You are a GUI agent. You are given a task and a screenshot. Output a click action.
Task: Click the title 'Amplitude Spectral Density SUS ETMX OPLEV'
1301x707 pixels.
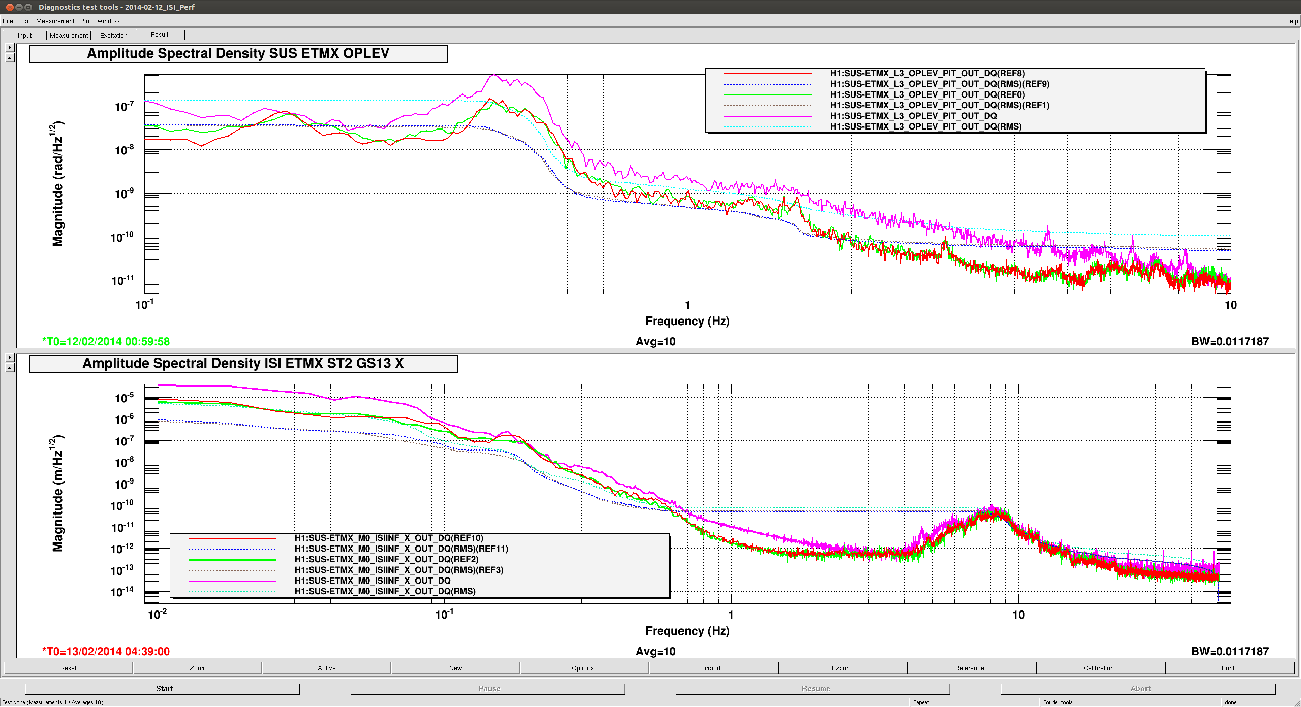(x=238, y=54)
